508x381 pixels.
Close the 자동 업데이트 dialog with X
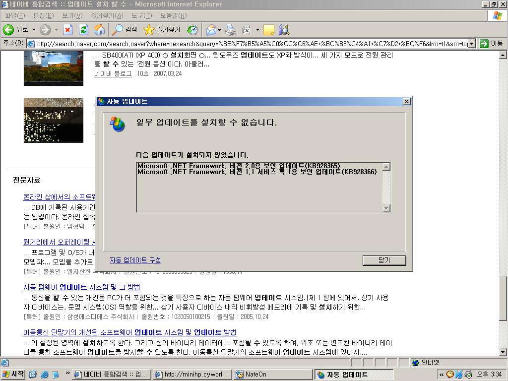click(407, 101)
